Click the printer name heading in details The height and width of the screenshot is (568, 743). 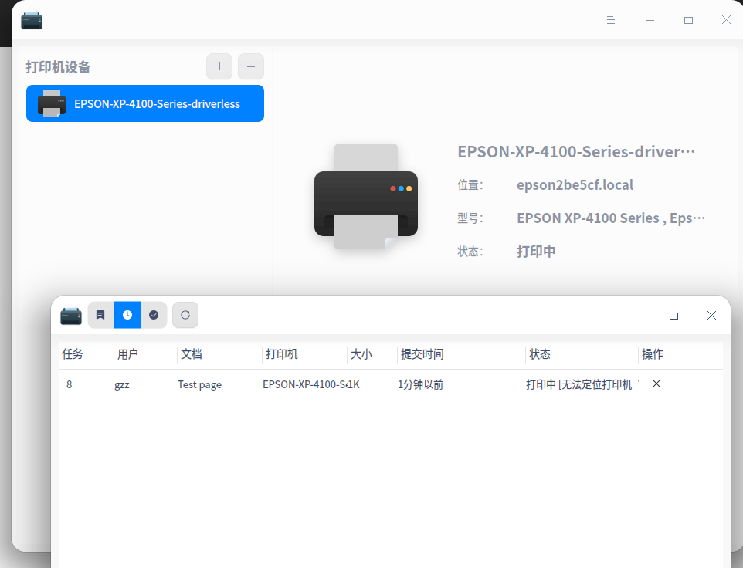576,152
